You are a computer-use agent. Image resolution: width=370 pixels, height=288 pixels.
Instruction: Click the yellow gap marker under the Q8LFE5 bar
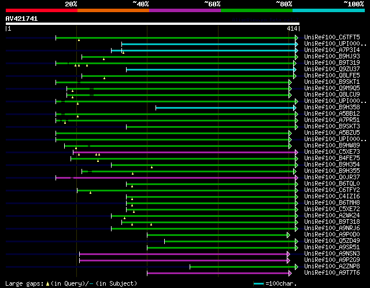point(104,78)
